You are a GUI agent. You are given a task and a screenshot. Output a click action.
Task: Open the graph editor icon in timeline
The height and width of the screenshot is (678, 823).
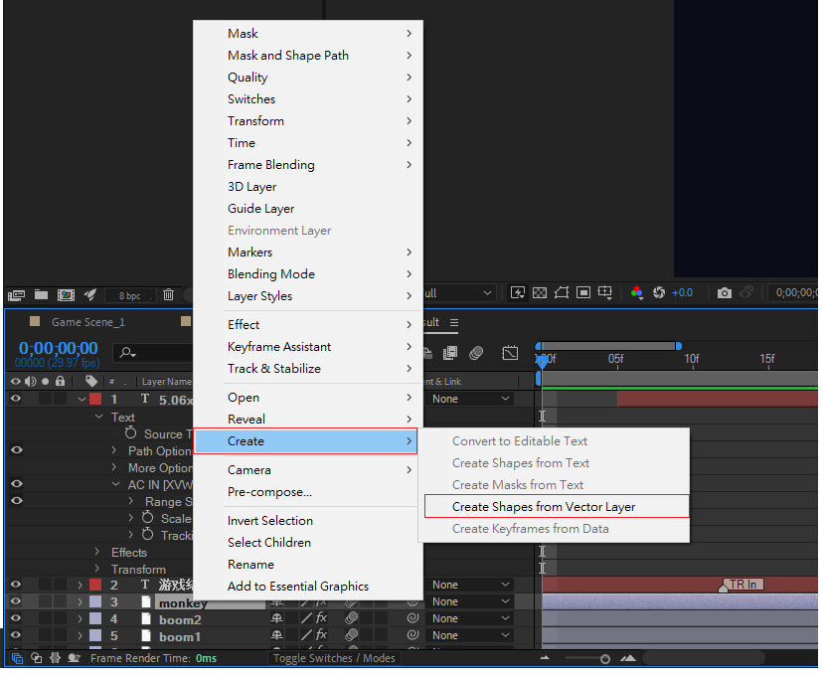510,353
